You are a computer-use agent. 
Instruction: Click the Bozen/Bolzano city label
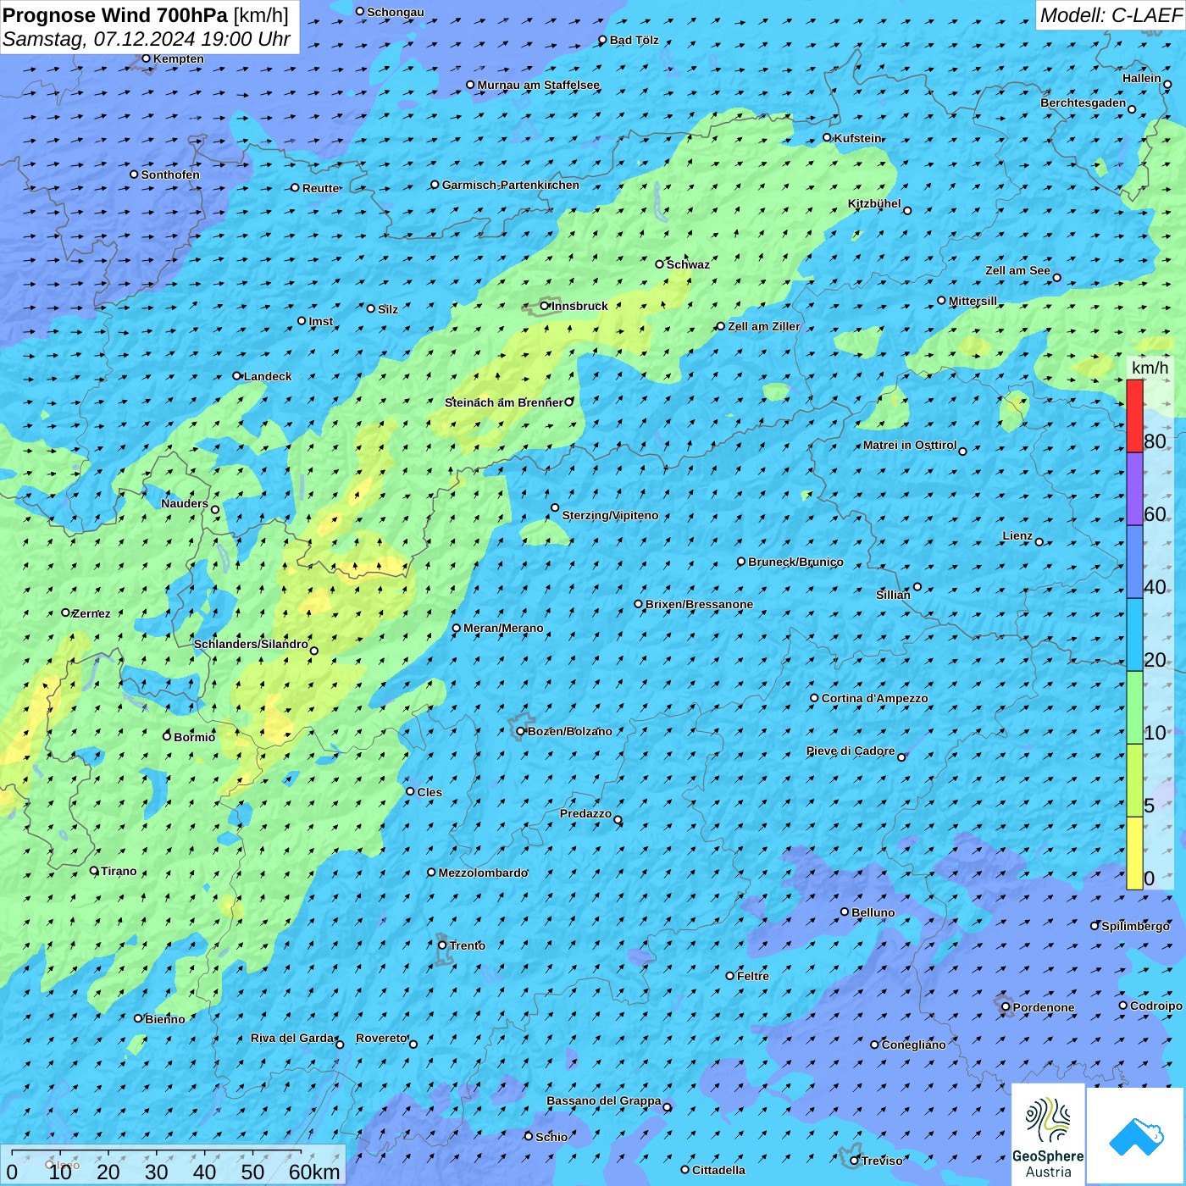click(569, 731)
